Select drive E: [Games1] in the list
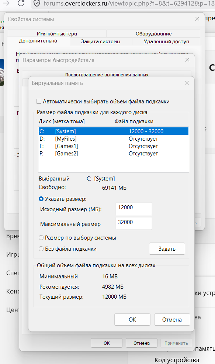 click(x=92, y=146)
